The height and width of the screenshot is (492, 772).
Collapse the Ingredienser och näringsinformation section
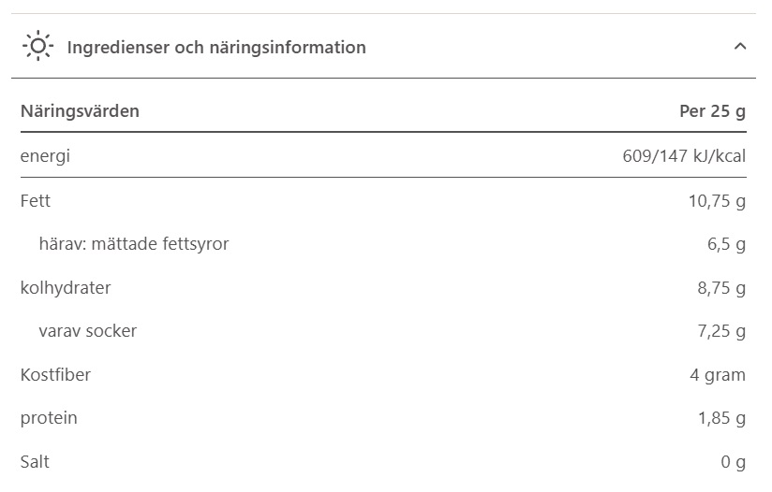point(740,46)
